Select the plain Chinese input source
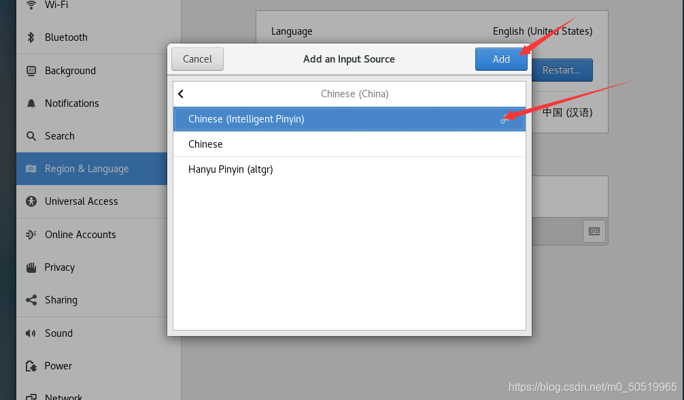 [349, 144]
